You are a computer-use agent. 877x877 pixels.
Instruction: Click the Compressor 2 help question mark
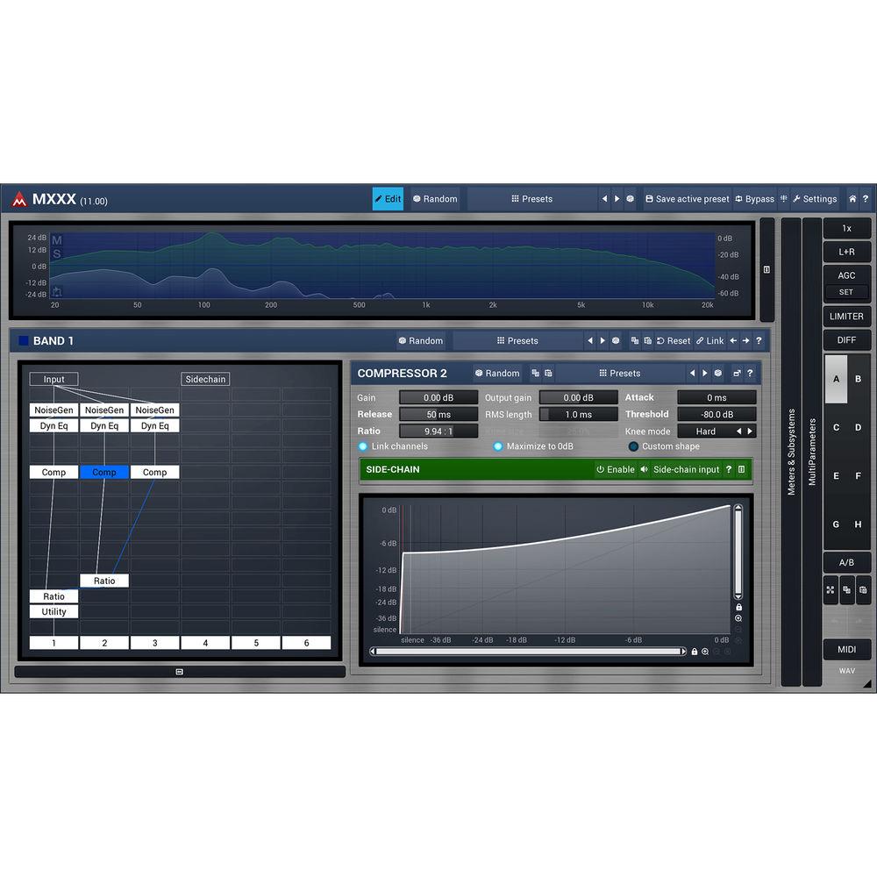[750, 373]
